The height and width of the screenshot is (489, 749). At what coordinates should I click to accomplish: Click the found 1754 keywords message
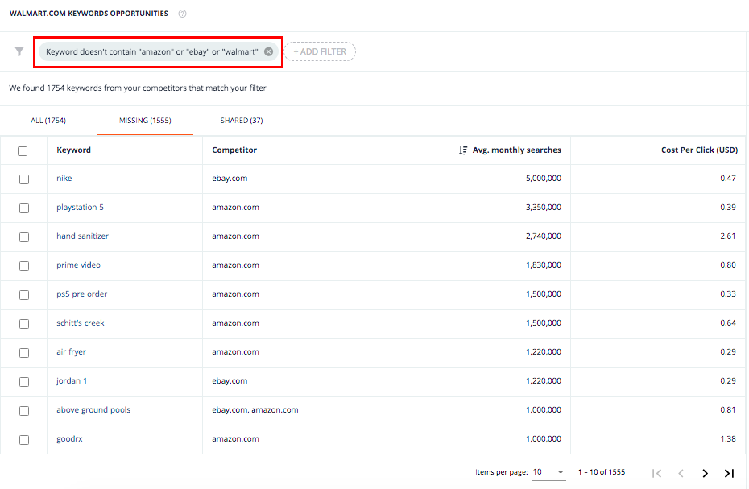(x=138, y=88)
